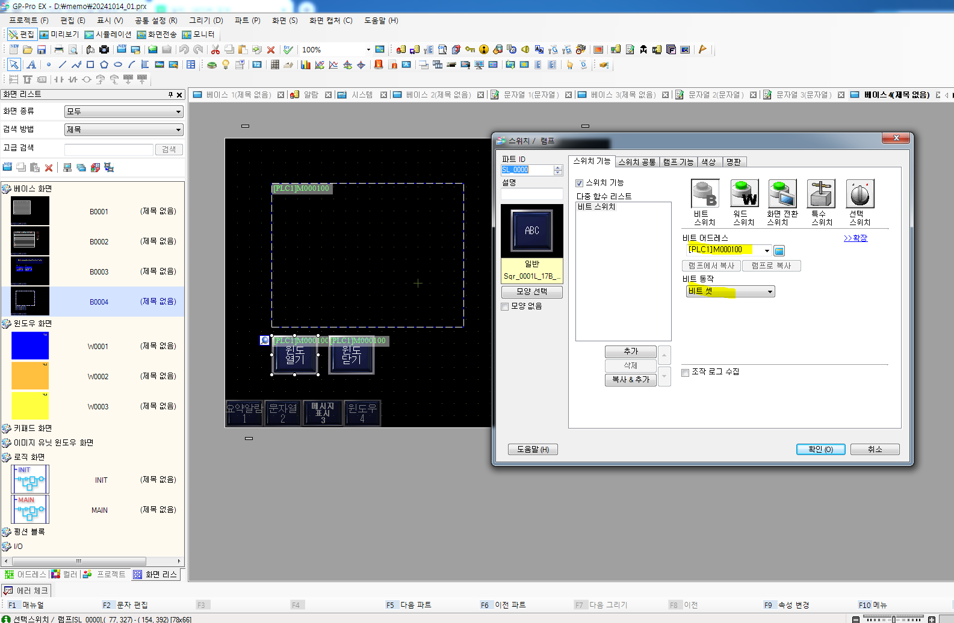Image resolution: width=954 pixels, height=623 pixels.
Task: Click the screen list horizontal scrollbar
Action: [x=78, y=562]
